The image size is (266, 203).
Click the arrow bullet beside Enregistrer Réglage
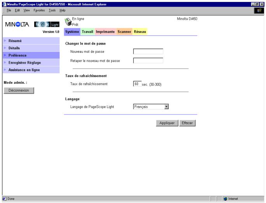5,62
